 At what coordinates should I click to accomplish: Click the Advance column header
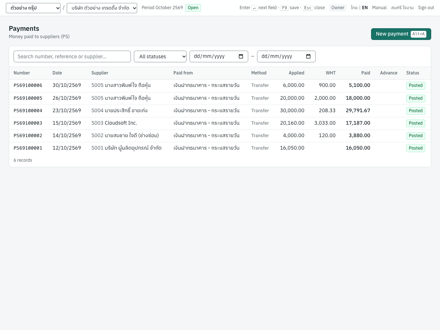[x=389, y=73]
